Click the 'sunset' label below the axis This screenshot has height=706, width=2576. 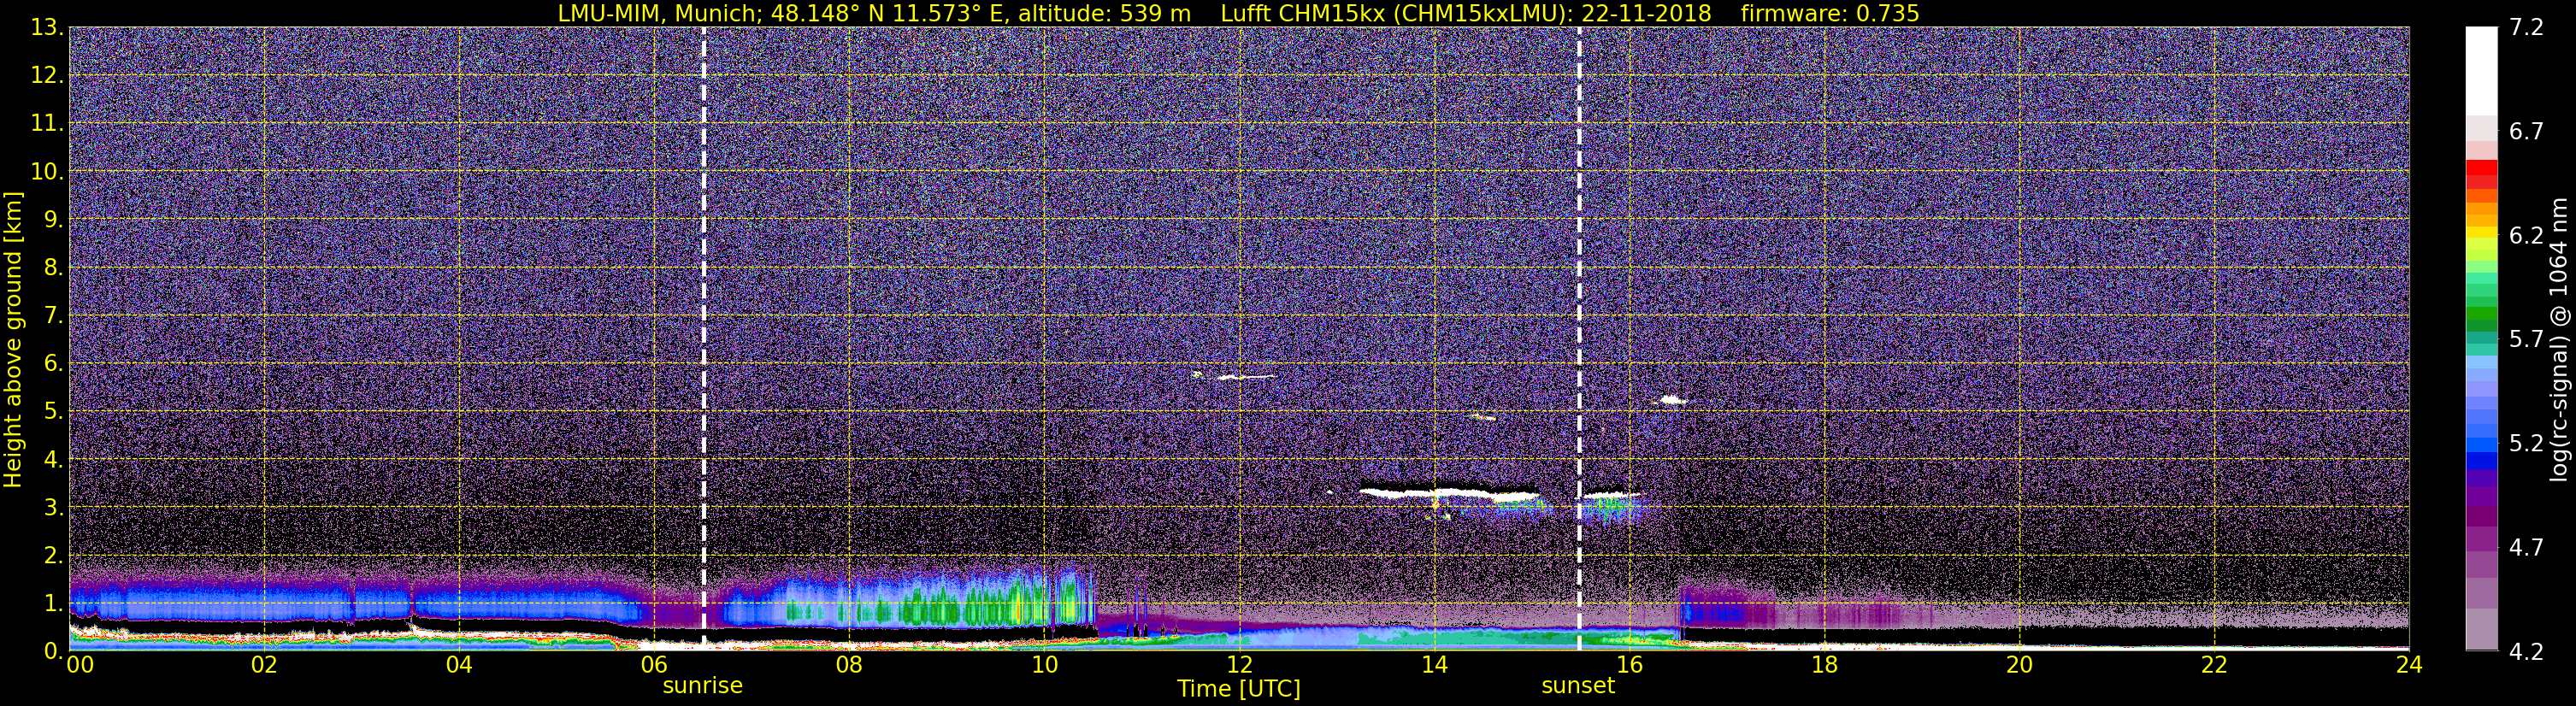[x=1578, y=686]
